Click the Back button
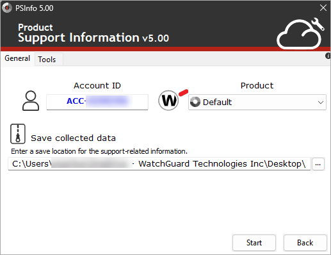Screen dimensions: 331x255 pos(305,243)
